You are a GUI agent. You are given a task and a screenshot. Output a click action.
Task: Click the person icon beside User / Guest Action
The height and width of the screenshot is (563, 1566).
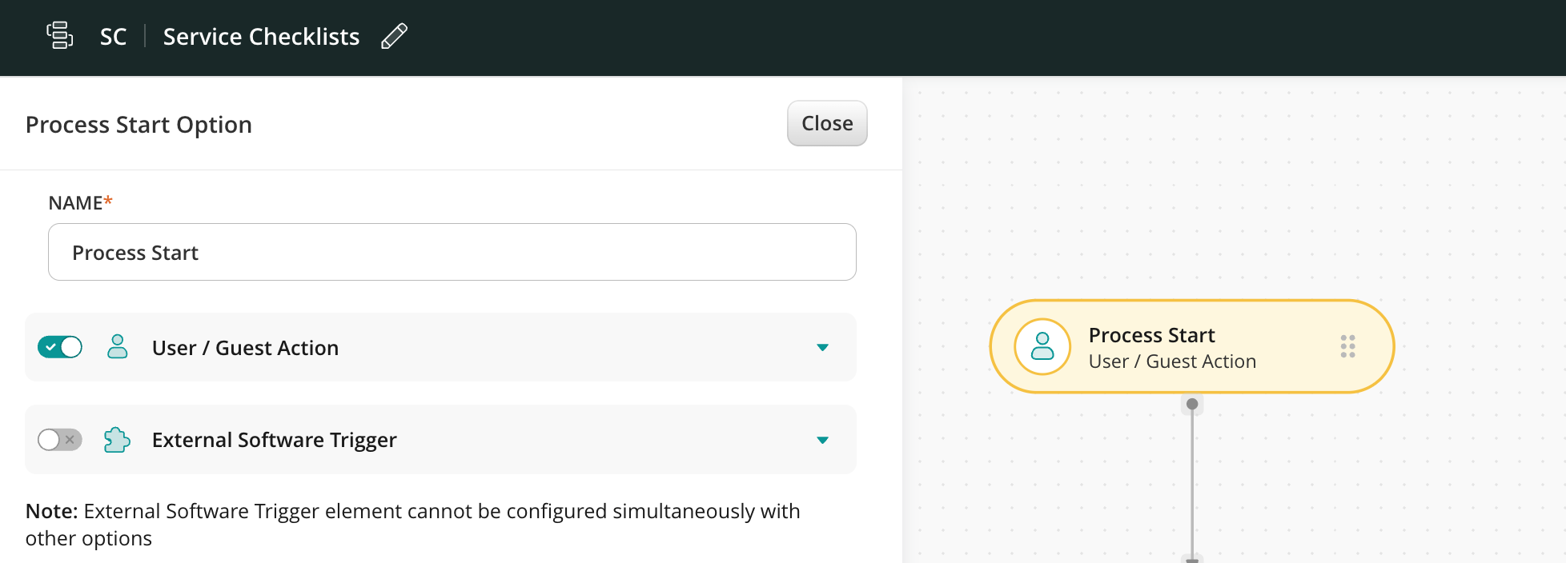pyautogui.click(x=118, y=347)
